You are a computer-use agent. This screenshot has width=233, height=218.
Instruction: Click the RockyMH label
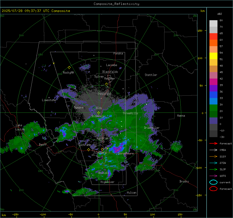tap(68, 73)
